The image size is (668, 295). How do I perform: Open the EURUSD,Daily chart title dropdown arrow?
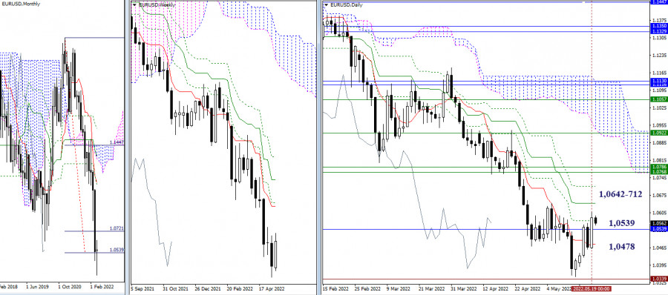[327, 4]
